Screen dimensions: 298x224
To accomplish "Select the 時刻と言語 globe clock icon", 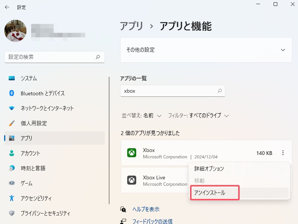I will pos(12,168).
